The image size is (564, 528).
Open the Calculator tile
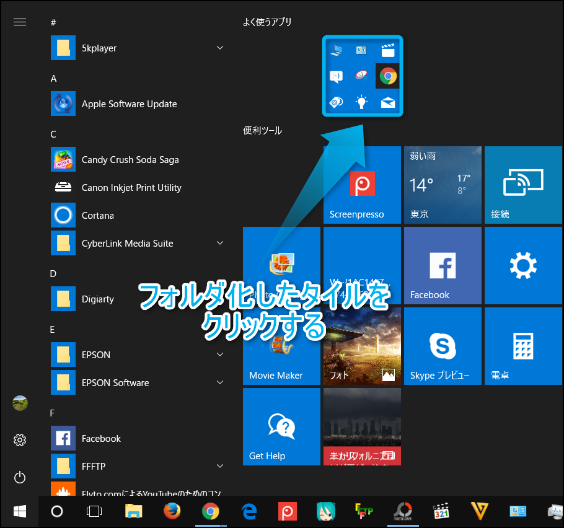coord(522,346)
